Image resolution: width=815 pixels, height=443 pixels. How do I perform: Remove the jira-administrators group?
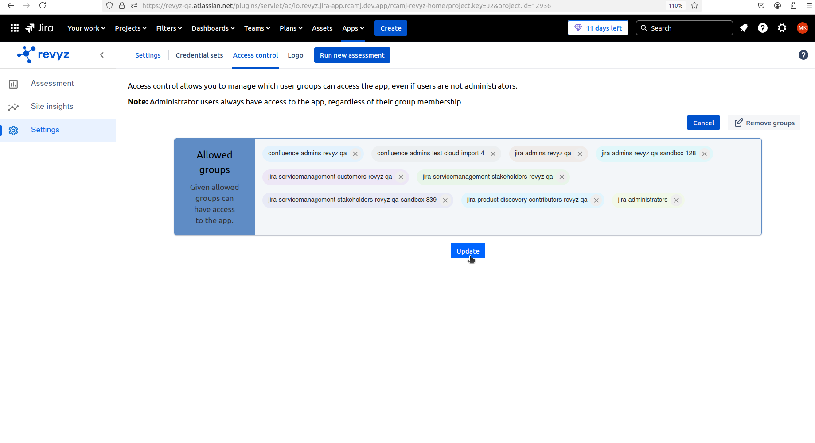(x=676, y=200)
